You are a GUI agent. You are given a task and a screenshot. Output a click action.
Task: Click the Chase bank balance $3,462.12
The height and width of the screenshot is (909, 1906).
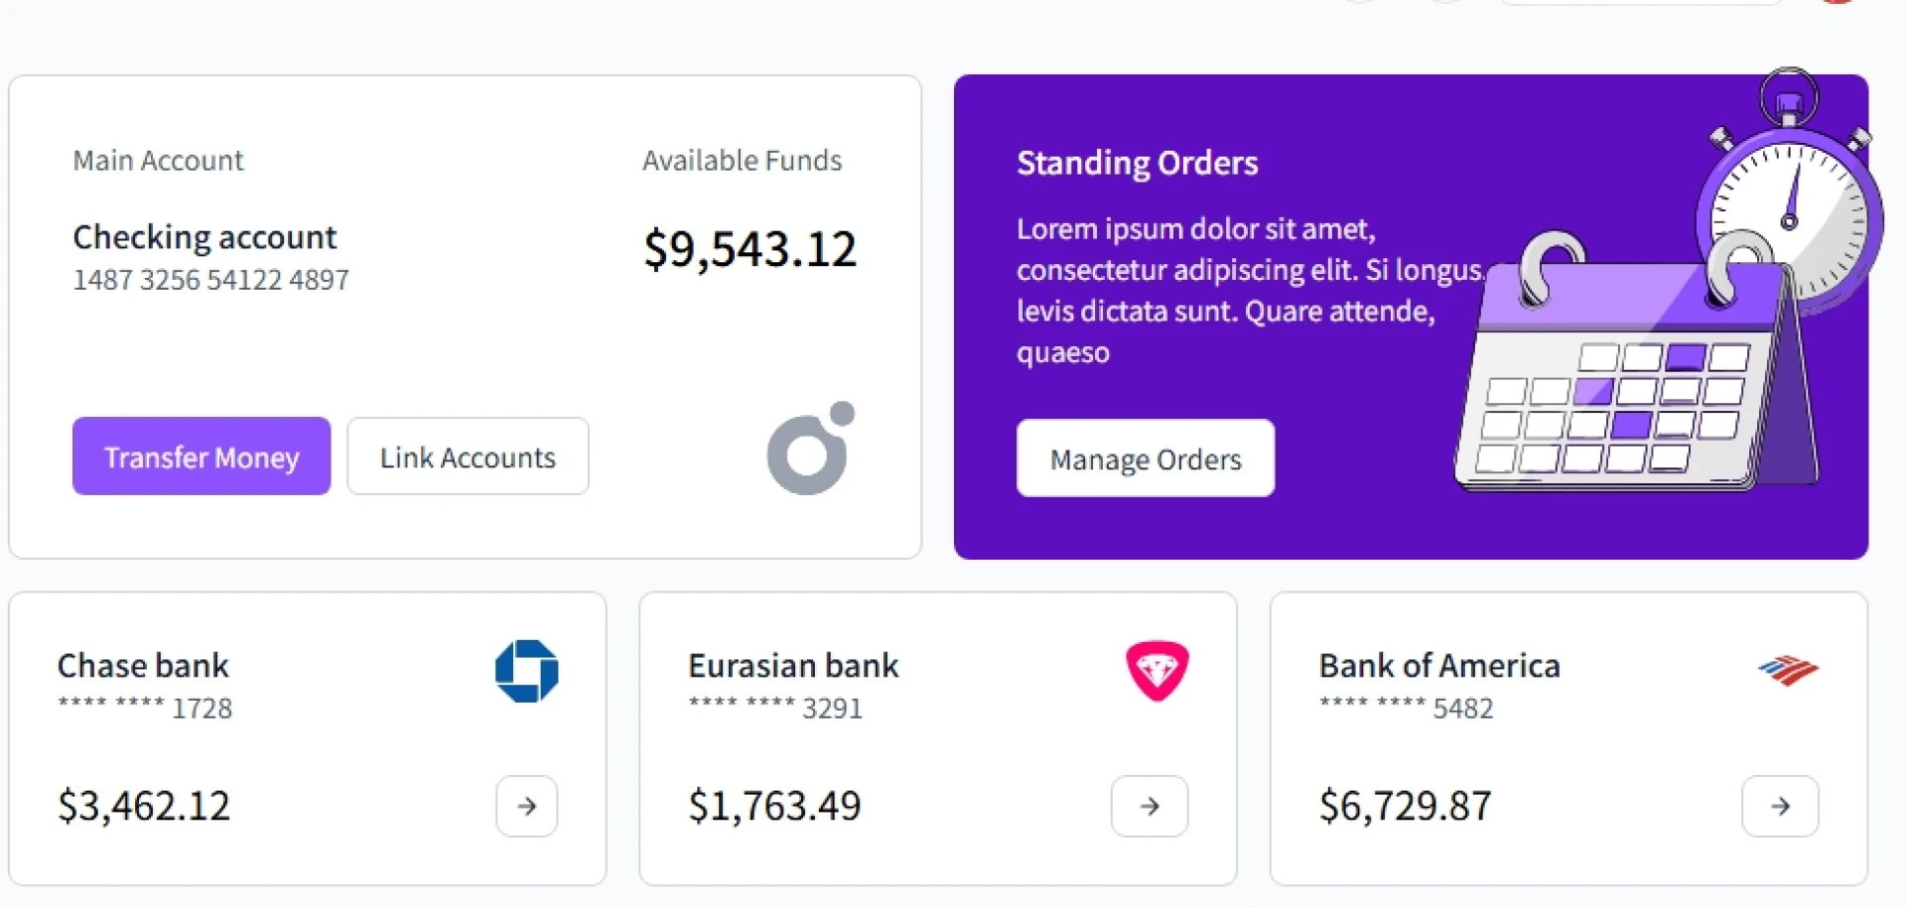click(144, 805)
